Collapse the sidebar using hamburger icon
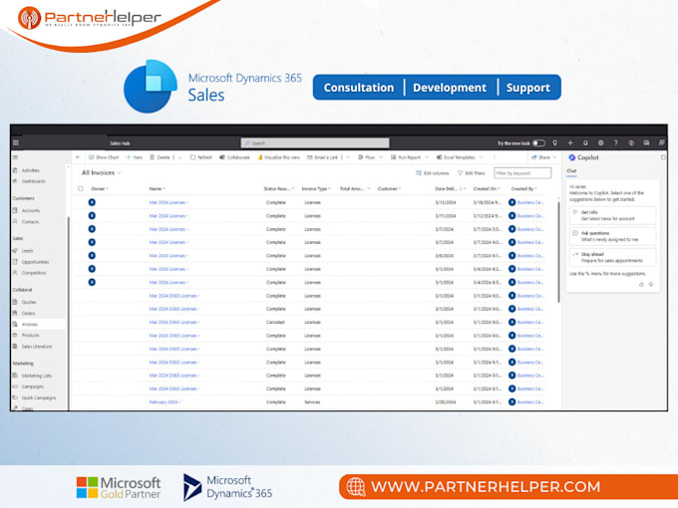This screenshot has width=678, height=508. coord(16,157)
